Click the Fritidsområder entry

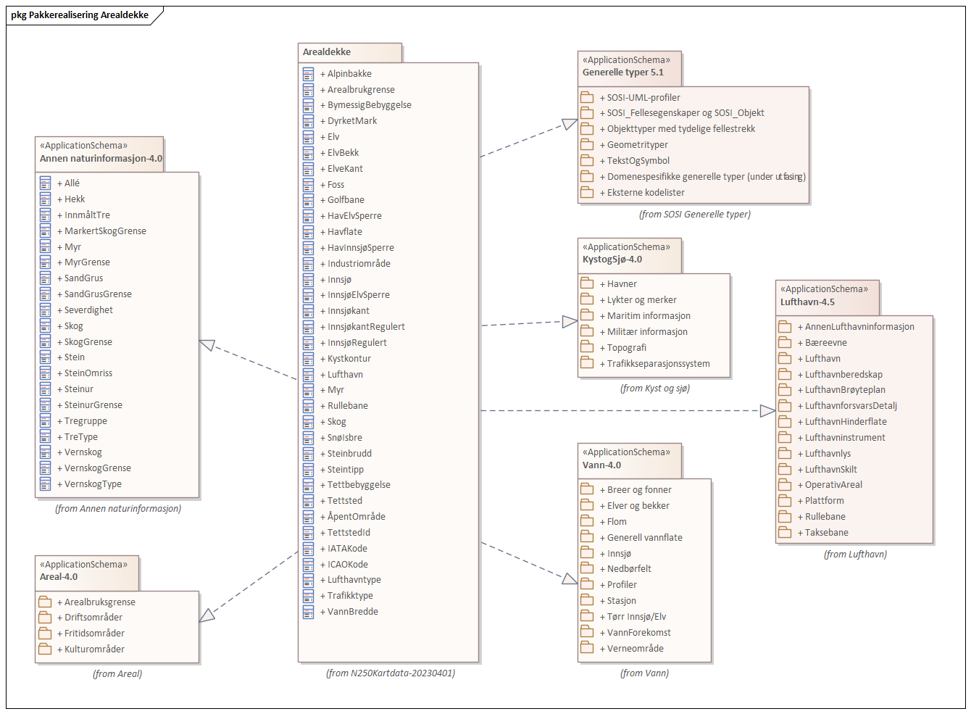tap(91, 634)
